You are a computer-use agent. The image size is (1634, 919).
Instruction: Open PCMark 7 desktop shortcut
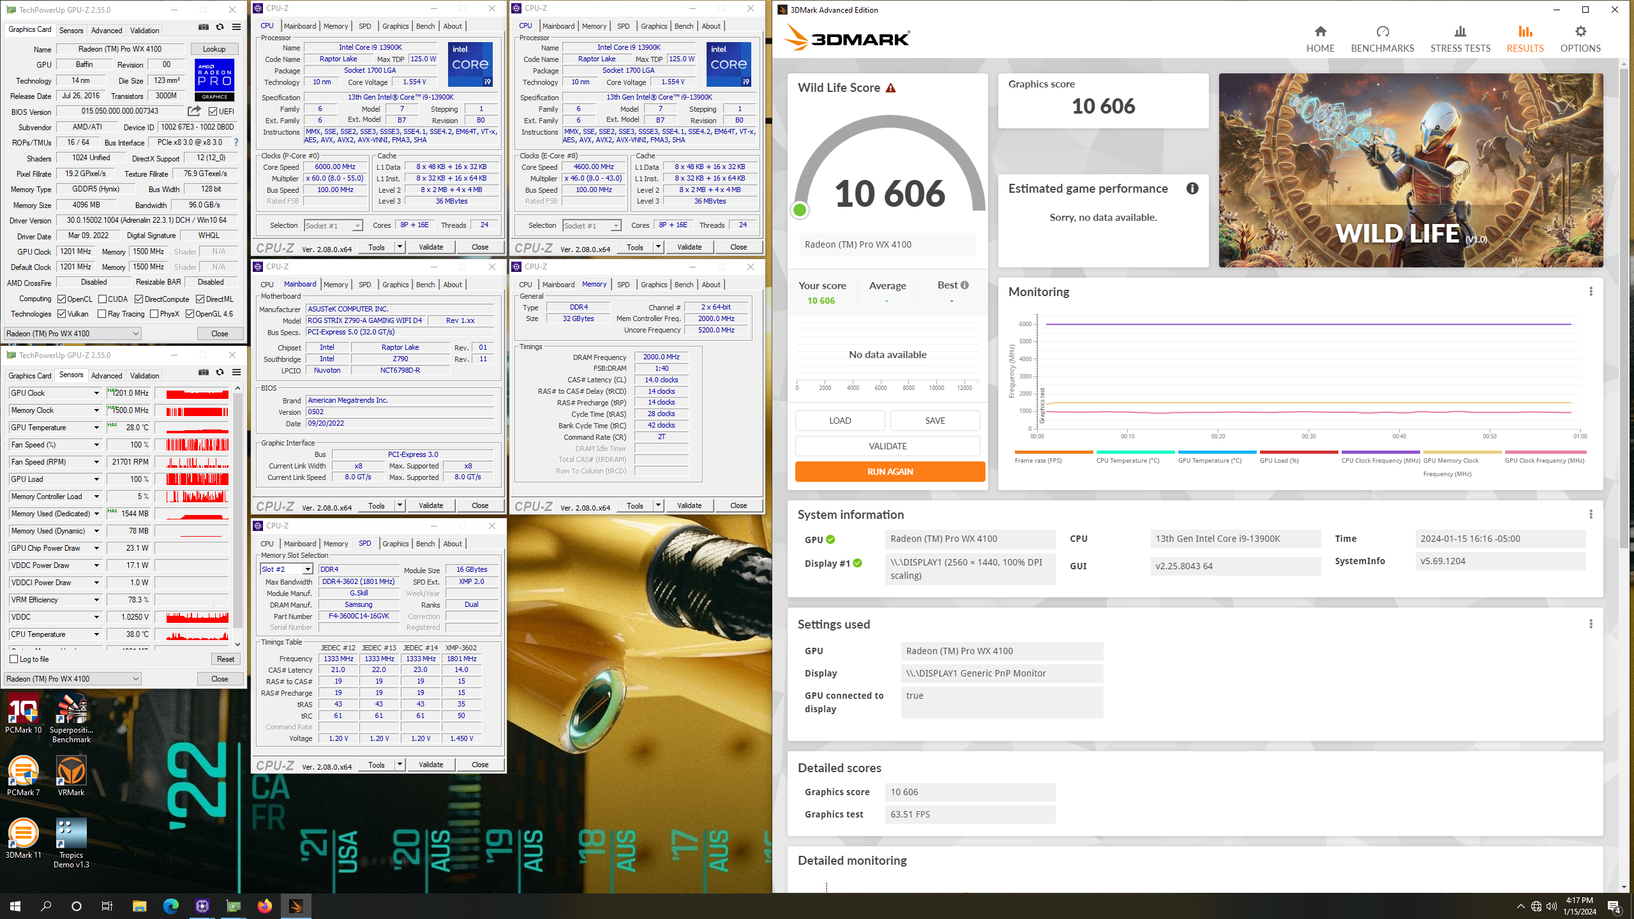coord(24,776)
